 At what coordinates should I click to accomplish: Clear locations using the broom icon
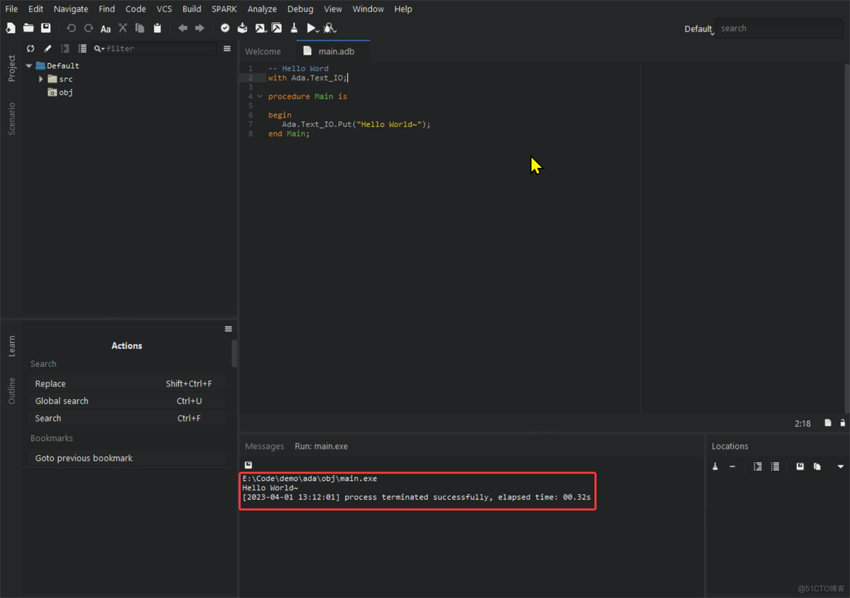tap(715, 467)
